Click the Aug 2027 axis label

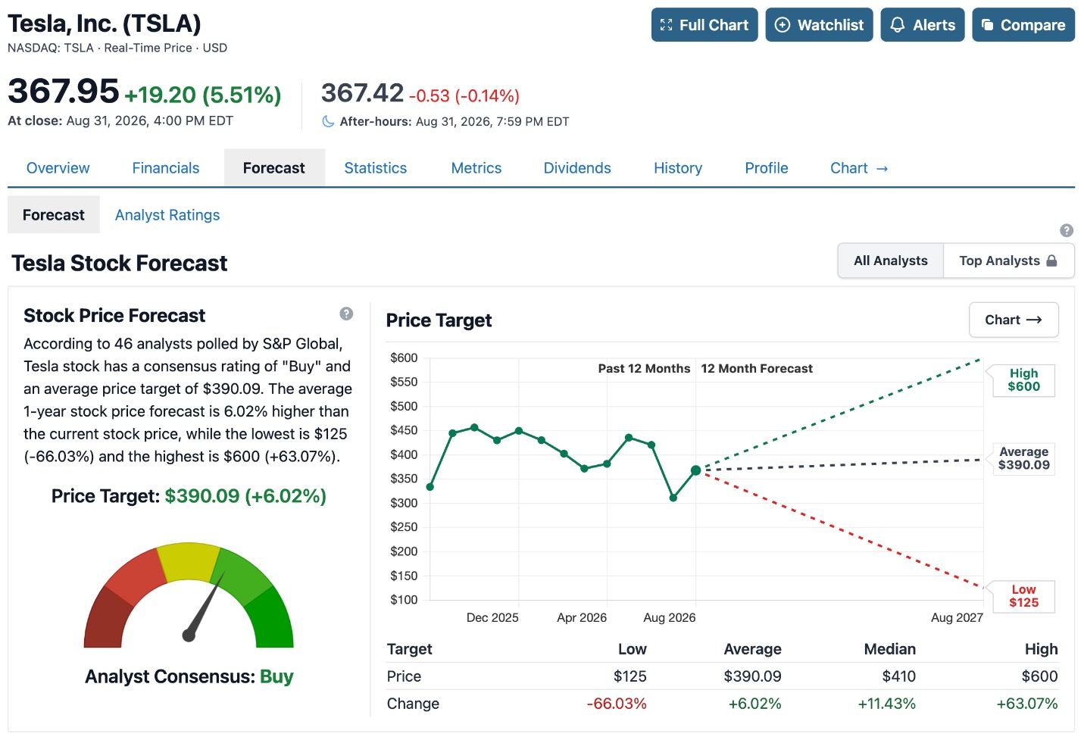[x=957, y=617]
